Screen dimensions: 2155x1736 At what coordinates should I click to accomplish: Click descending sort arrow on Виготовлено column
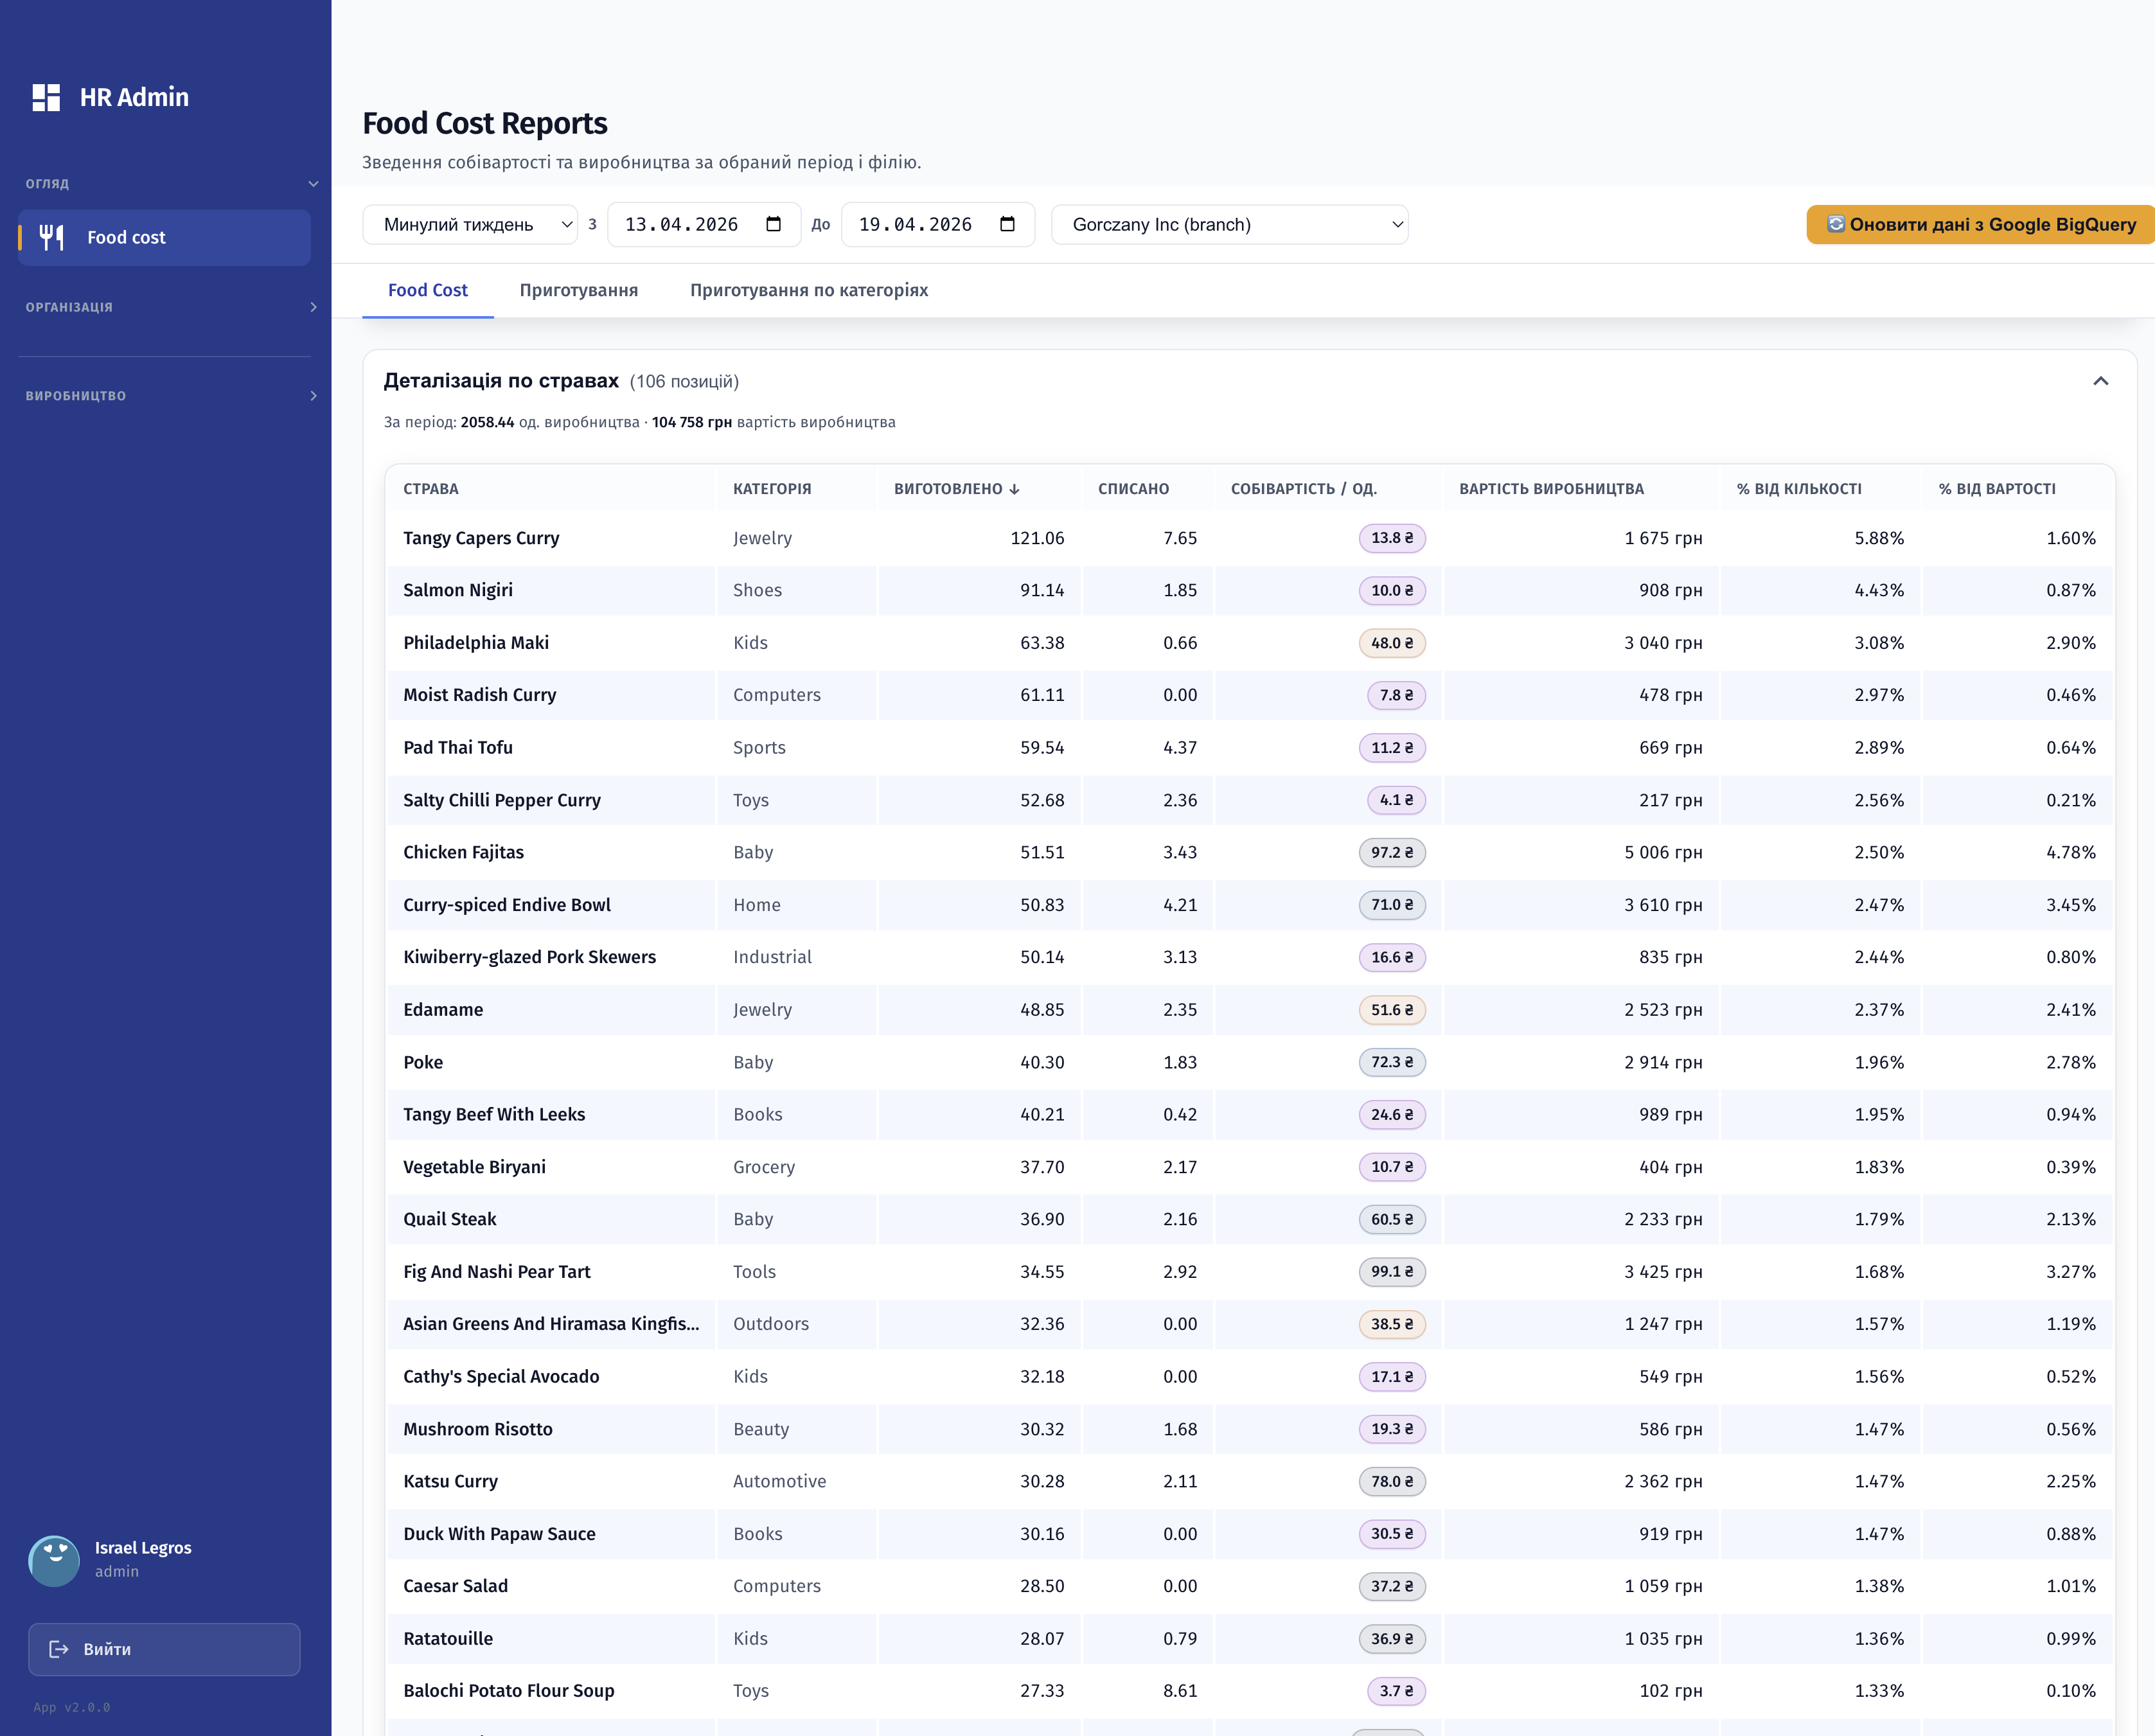tap(1014, 489)
